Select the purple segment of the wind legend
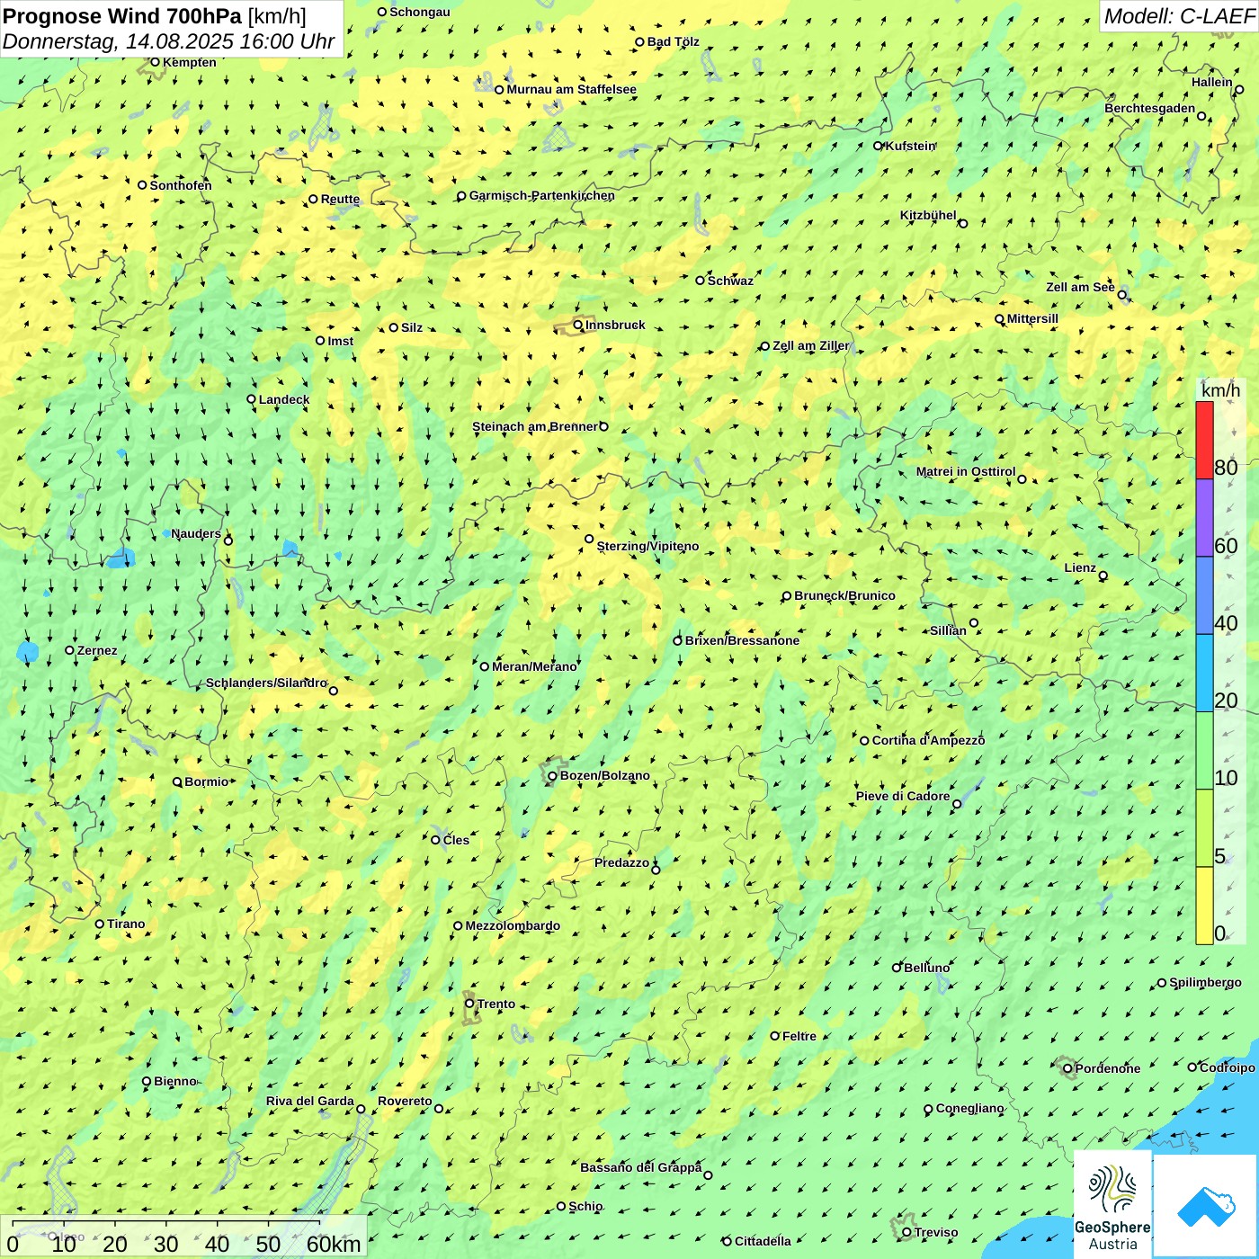 tap(1204, 518)
